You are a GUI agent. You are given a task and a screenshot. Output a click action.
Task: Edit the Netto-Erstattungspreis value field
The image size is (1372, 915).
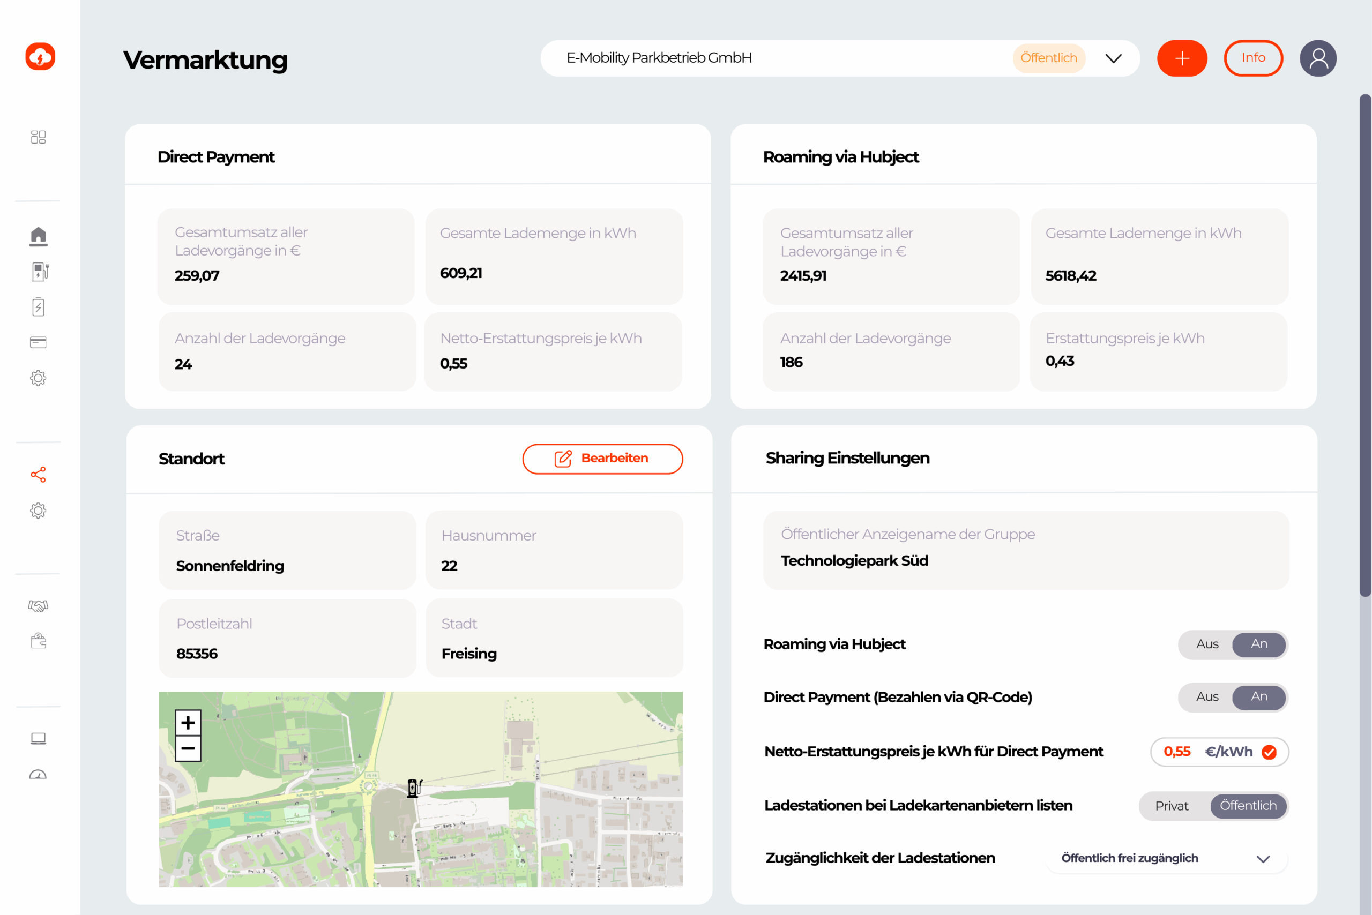pyautogui.click(x=1177, y=752)
